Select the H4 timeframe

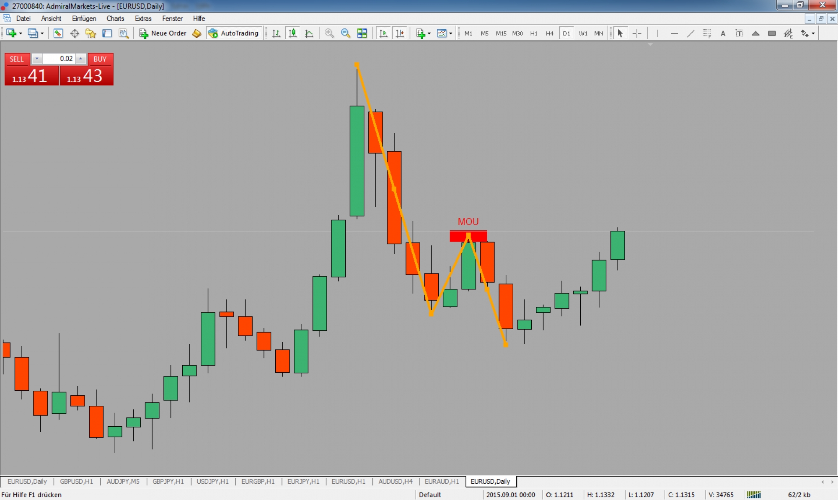(550, 34)
